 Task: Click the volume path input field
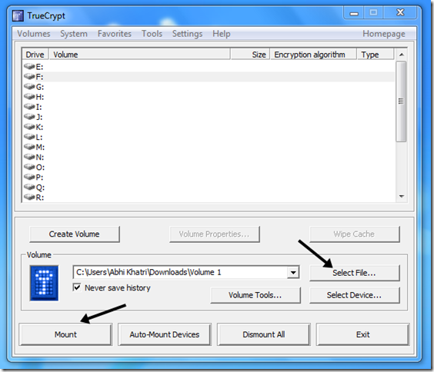[x=181, y=273]
